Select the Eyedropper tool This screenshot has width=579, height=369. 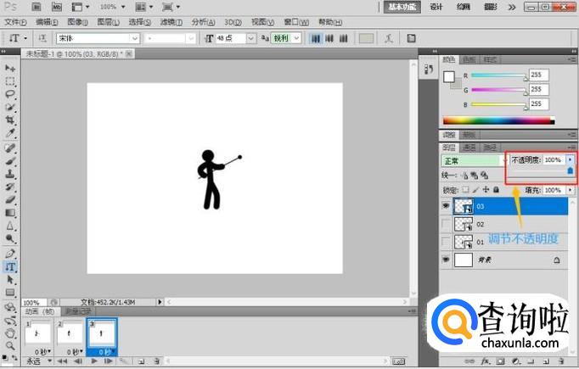tap(11, 134)
